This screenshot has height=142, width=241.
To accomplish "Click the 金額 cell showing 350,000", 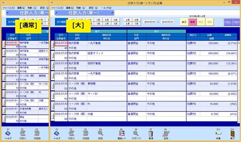I will point(209,53).
